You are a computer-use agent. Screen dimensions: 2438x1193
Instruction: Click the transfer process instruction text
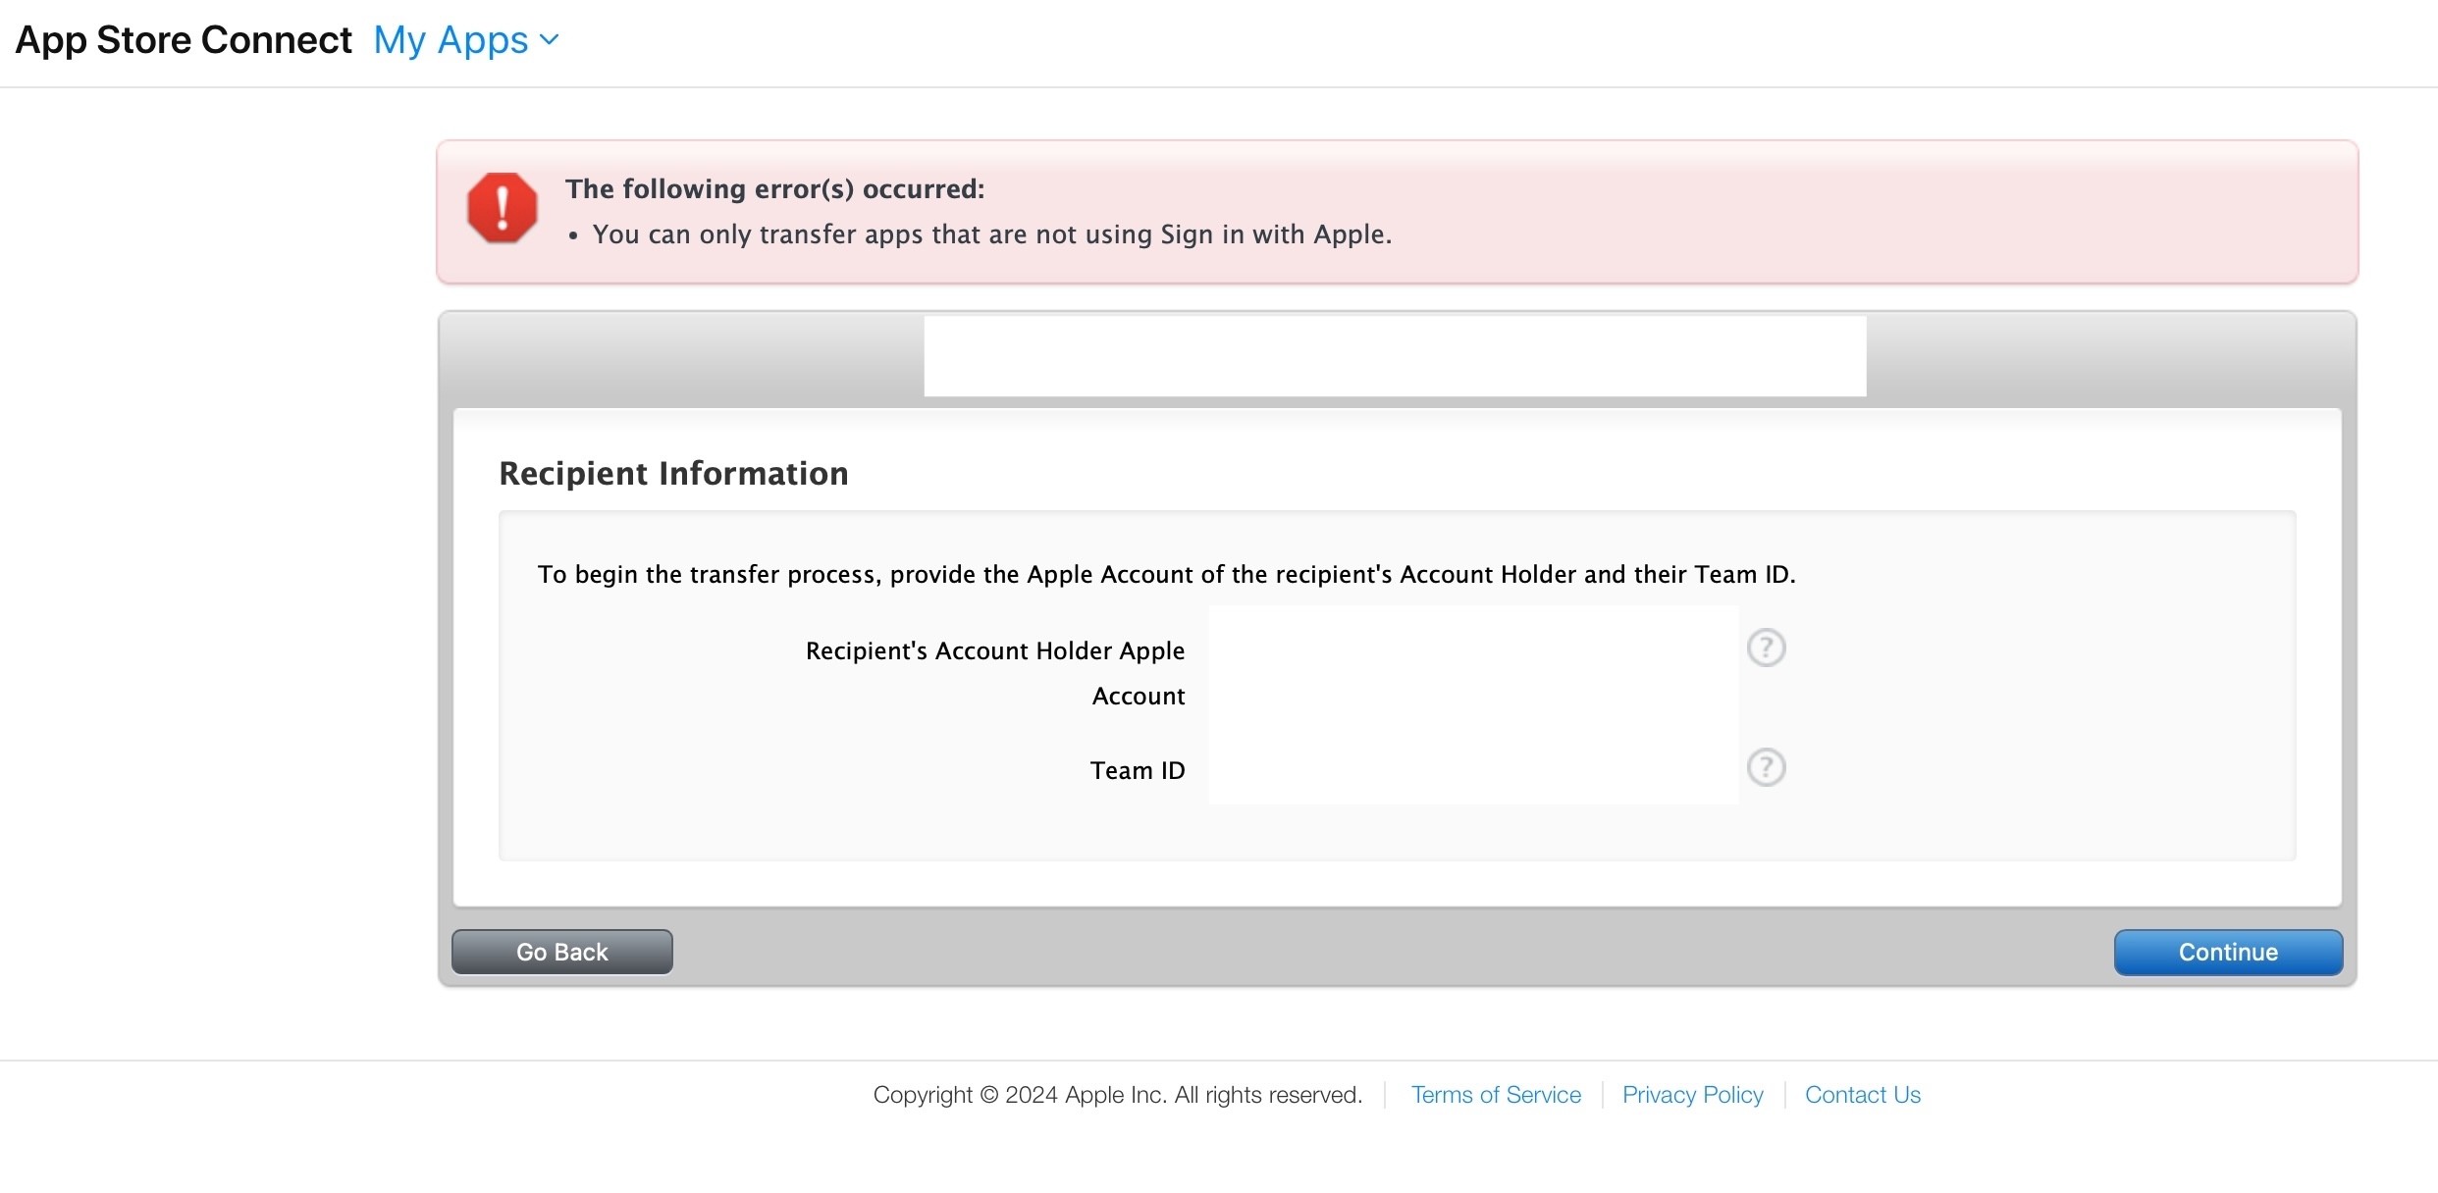pyautogui.click(x=1166, y=574)
